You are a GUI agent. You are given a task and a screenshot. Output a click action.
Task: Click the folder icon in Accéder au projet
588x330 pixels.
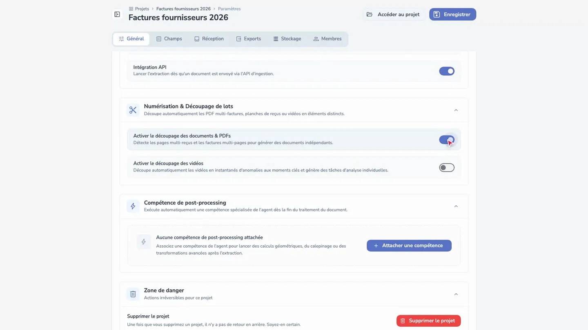(x=370, y=14)
